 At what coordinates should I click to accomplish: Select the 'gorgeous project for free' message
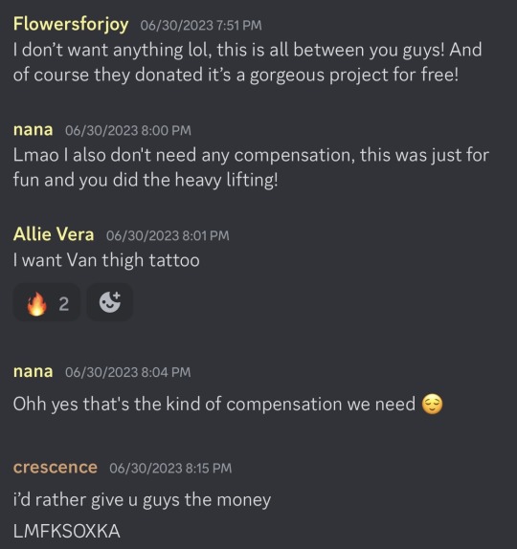coord(247,63)
